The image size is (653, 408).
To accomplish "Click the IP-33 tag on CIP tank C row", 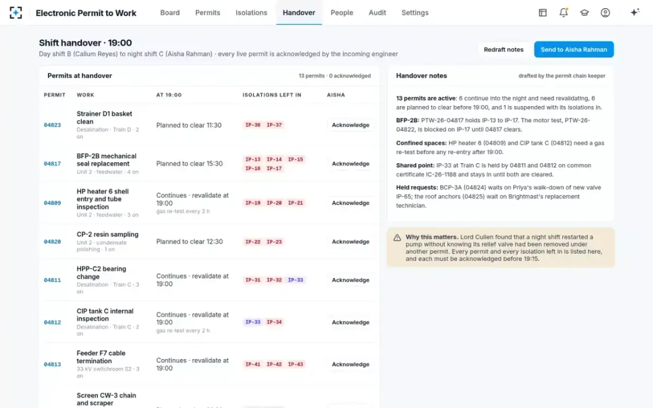I will pyautogui.click(x=253, y=322).
